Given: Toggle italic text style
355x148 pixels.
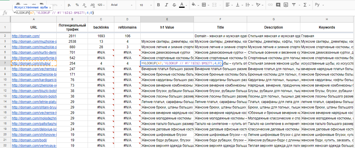Looking at the screenshot, I should 166,5.
